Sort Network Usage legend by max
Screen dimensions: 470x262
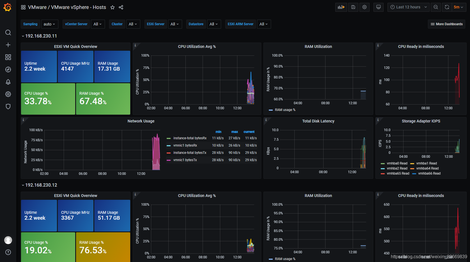click(x=235, y=132)
